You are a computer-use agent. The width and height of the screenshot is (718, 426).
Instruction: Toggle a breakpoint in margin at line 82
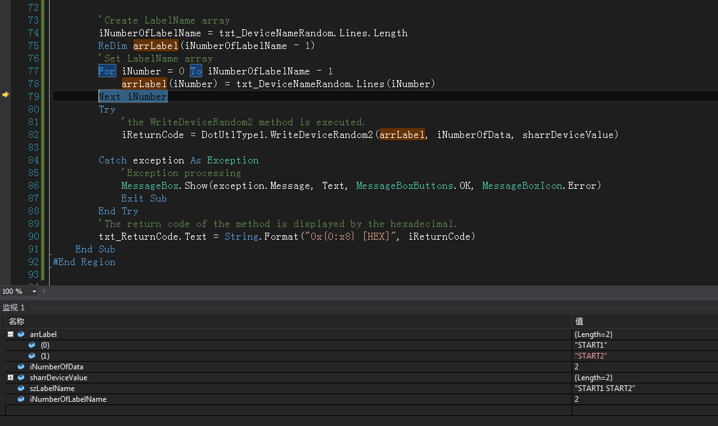[6, 135]
